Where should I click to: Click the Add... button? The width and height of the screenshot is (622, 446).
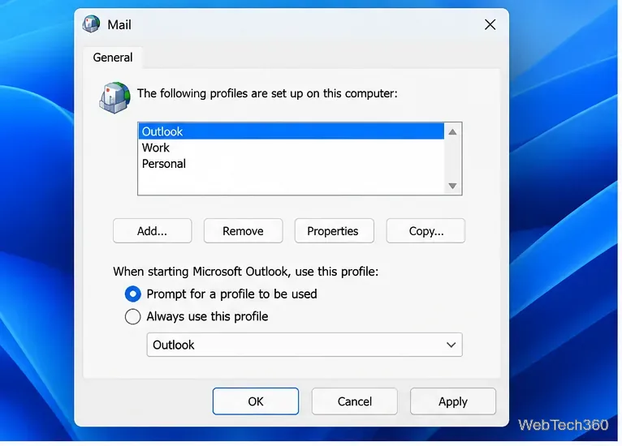(x=153, y=231)
